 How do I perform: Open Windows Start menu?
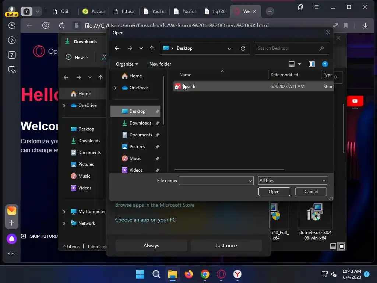(140, 274)
